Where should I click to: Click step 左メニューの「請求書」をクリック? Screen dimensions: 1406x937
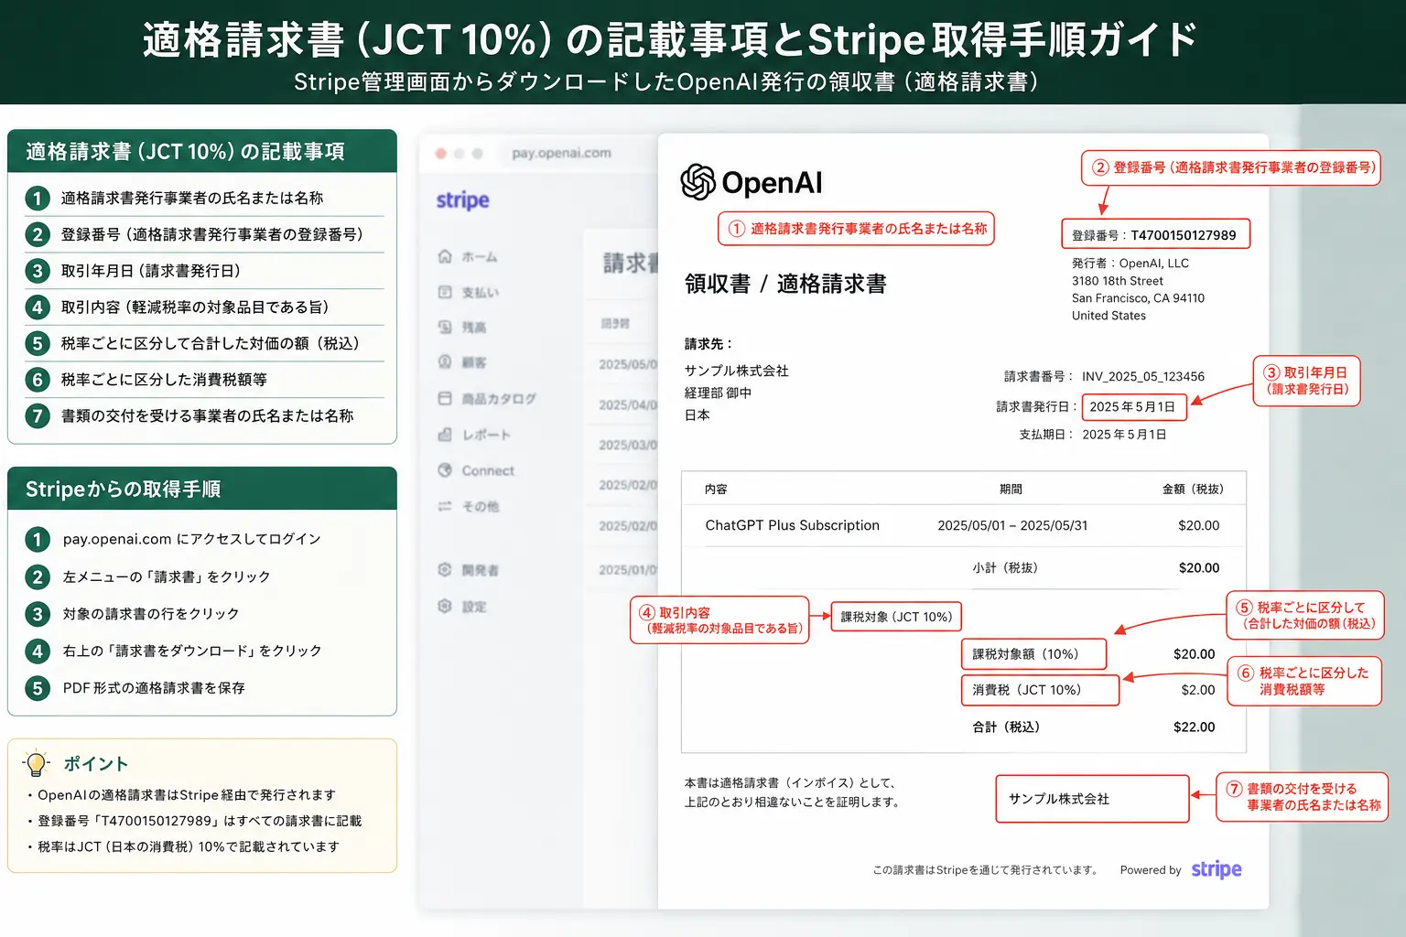(167, 576)
